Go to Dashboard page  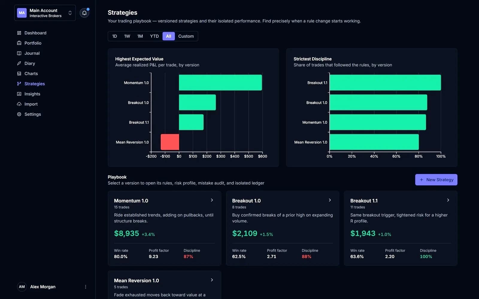(x=35, y=33)
